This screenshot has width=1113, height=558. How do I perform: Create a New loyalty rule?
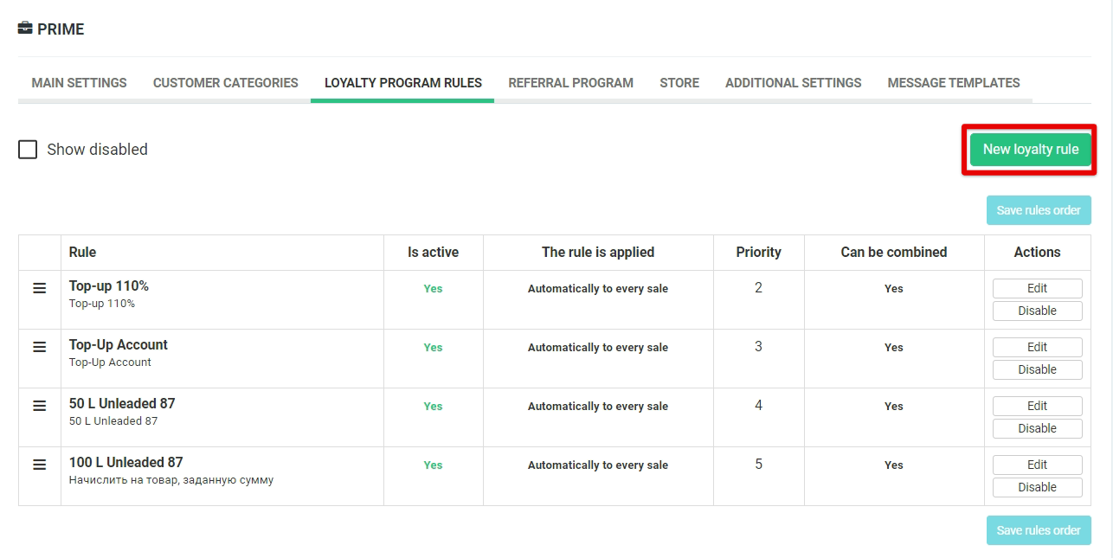[x=1030, y=150]
